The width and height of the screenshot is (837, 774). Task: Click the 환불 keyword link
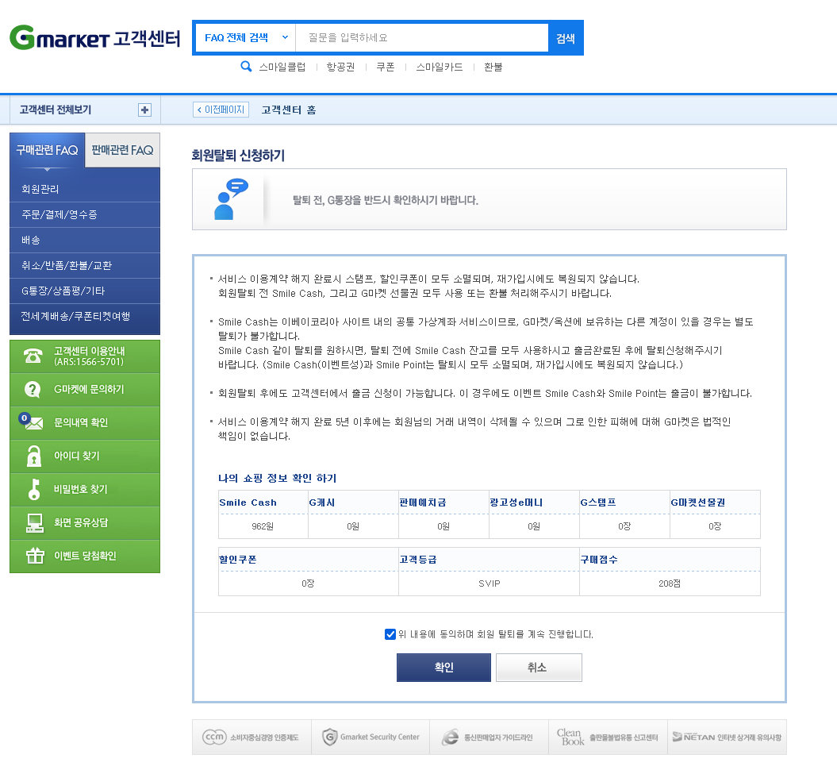point(493,67)
